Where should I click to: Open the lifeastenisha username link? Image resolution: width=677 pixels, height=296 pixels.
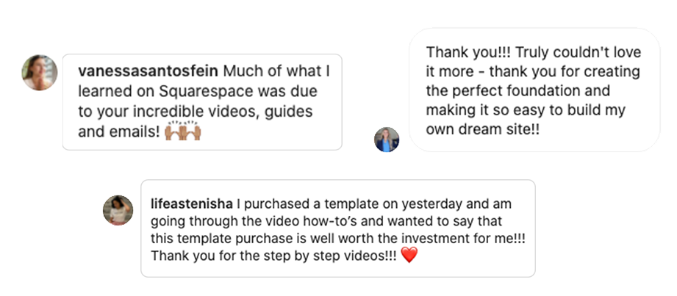tap(192, 203)
